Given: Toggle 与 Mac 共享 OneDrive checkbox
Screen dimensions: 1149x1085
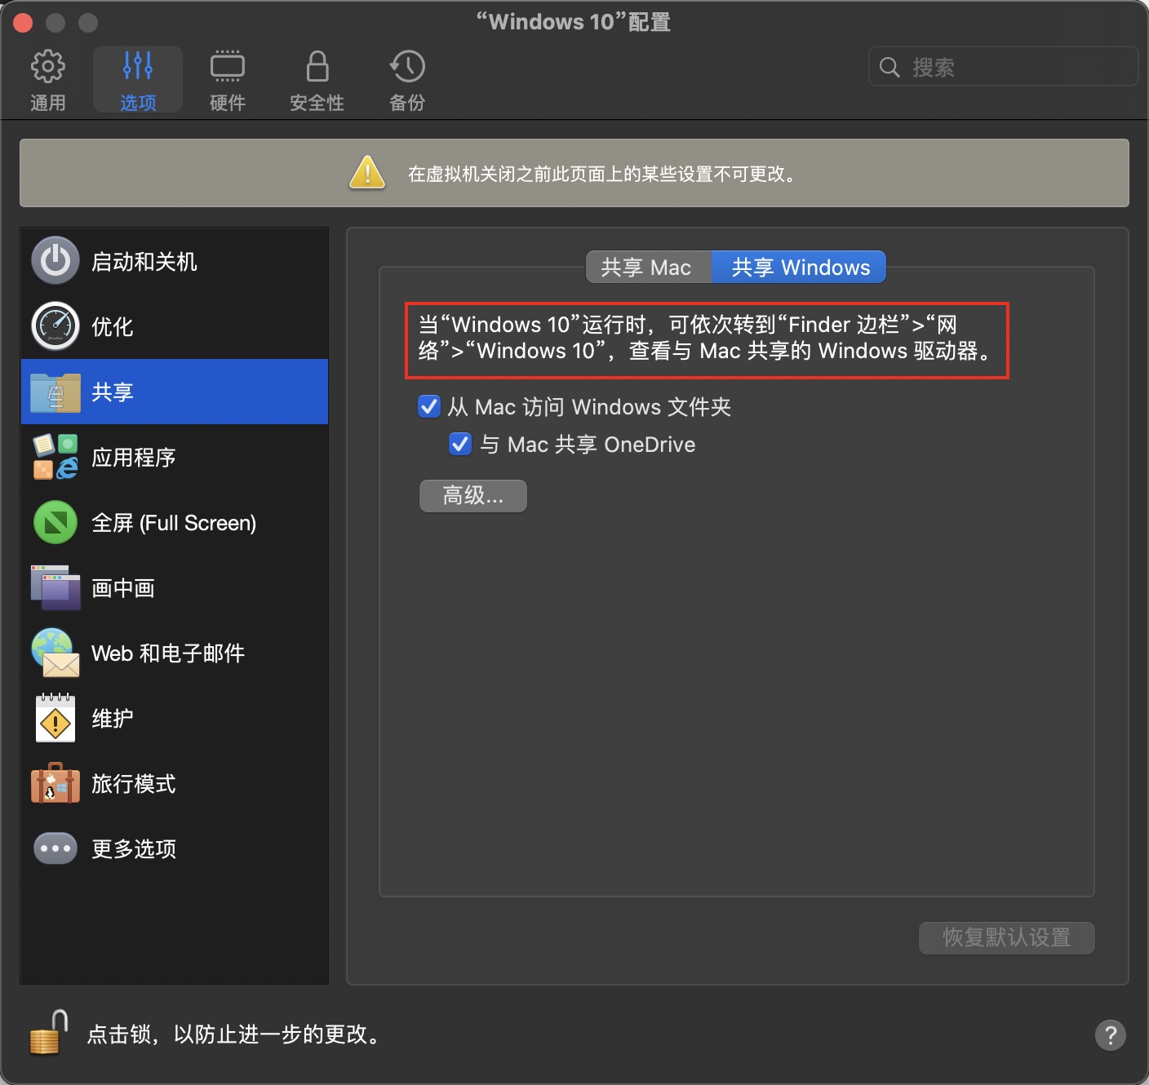Looking at the screenshot, I should point(460,444).
